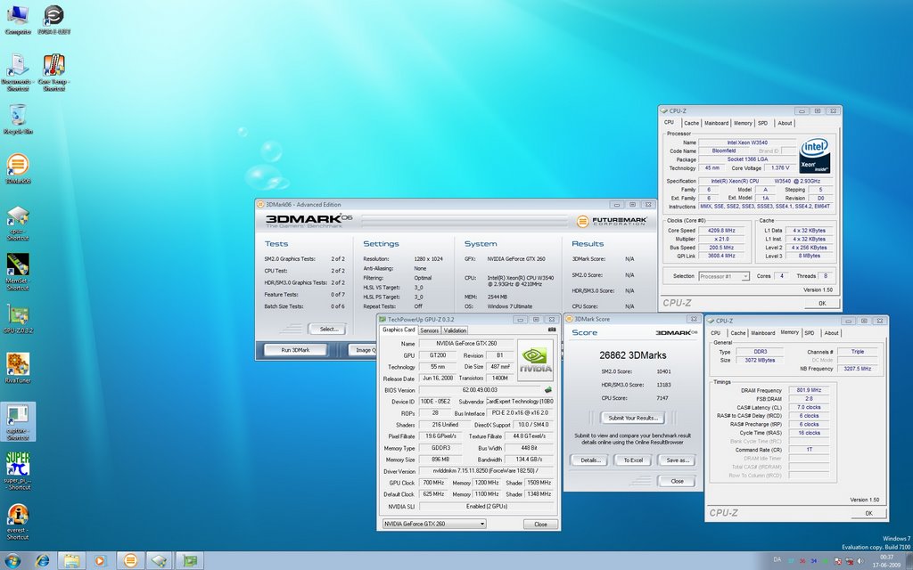Image resolution: width=913 pixels, height=570 pixels.
Task: Open the GPU selection dropdown in GPU-Z
Action: 434,524
